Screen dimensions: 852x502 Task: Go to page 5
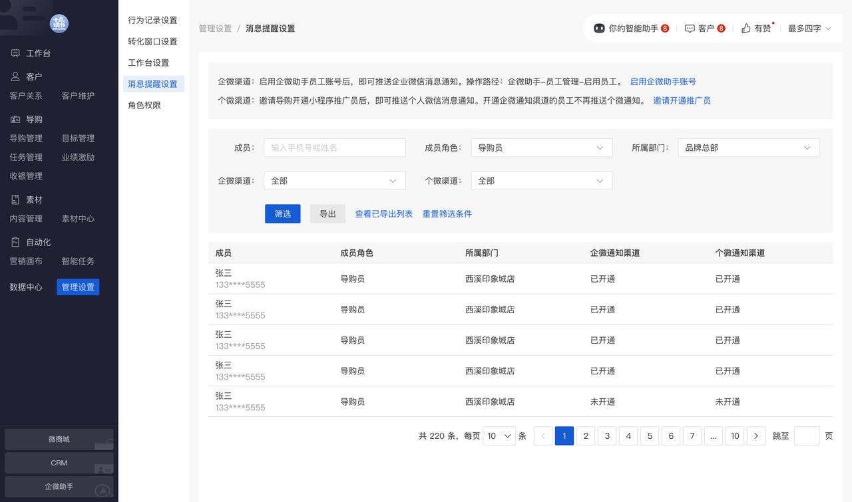[x=650, y=436]
